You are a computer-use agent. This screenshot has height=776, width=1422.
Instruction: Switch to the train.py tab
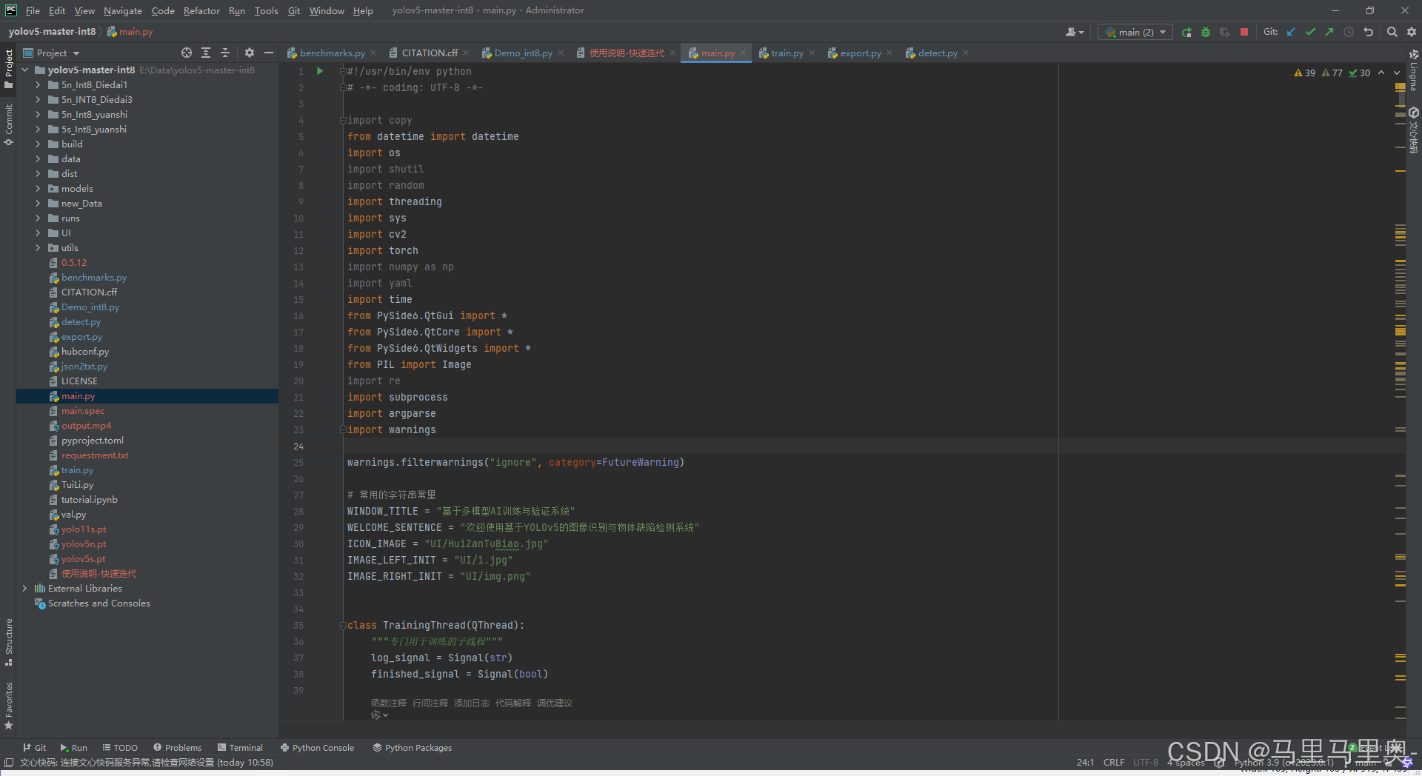coord(787,53)
